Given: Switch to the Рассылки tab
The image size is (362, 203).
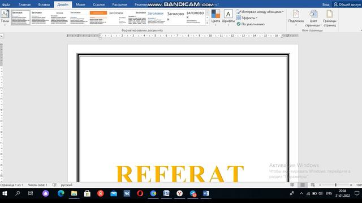Looking at the screenshot, I should pos(119,5).
